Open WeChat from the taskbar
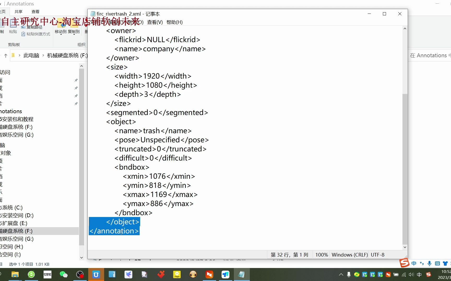 point(64,274)
